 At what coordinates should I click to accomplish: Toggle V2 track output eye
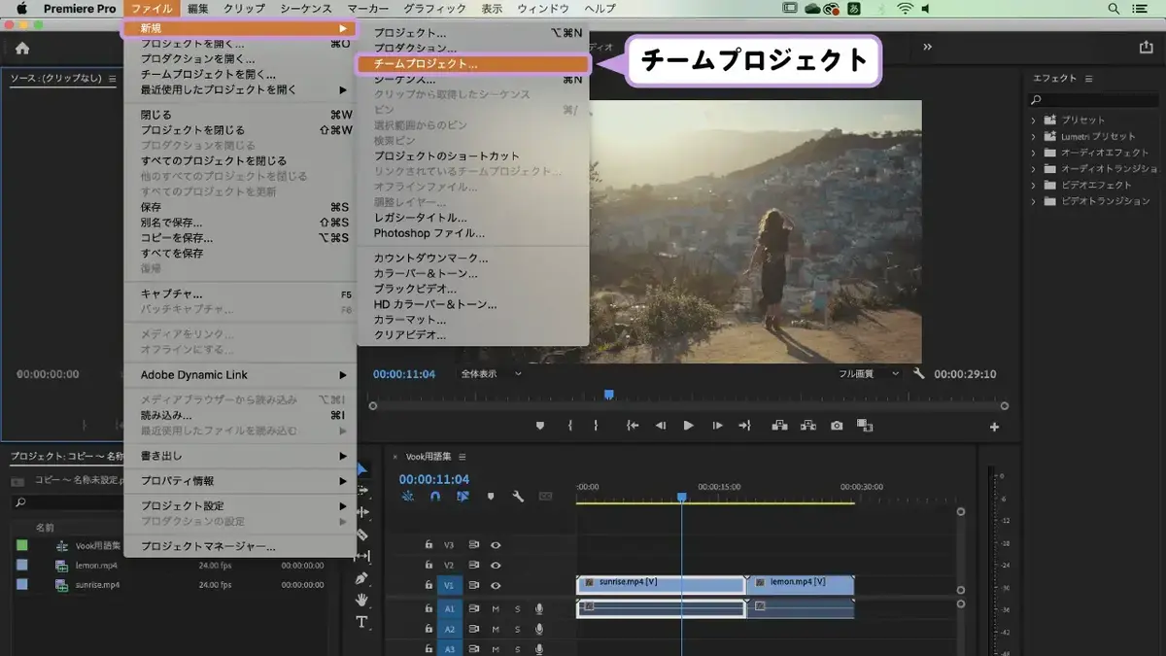[x=496, y=566]
